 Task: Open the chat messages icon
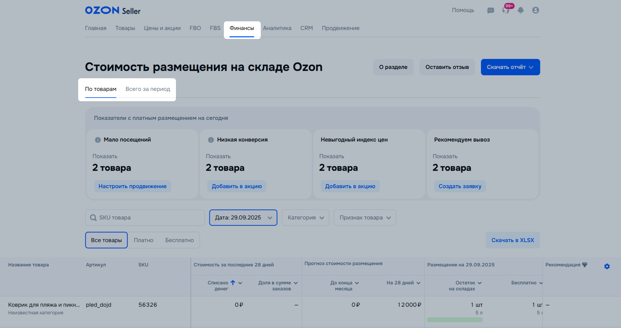(x=491, y=10)
